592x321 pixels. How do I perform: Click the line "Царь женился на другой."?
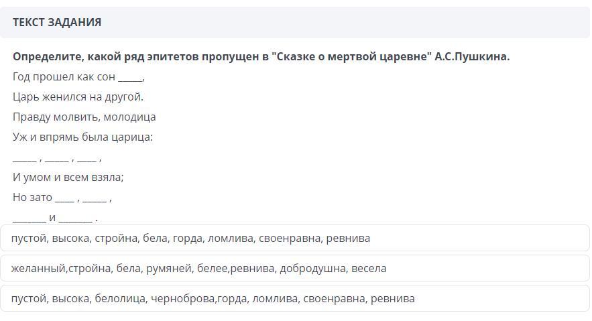(x=78, y=97)
